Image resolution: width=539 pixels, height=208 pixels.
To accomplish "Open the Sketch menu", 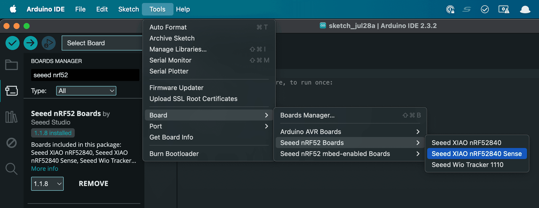I will tap(128, 9).
